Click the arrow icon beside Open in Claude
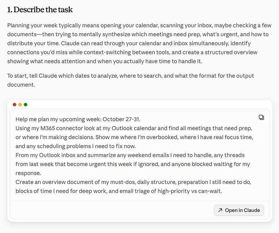 tap(220, 210)
